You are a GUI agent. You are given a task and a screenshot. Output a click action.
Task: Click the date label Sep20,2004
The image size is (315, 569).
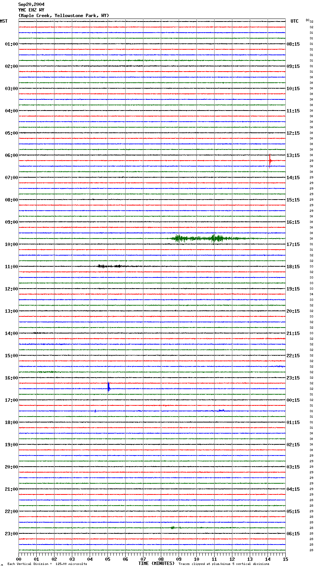[31, 4]
